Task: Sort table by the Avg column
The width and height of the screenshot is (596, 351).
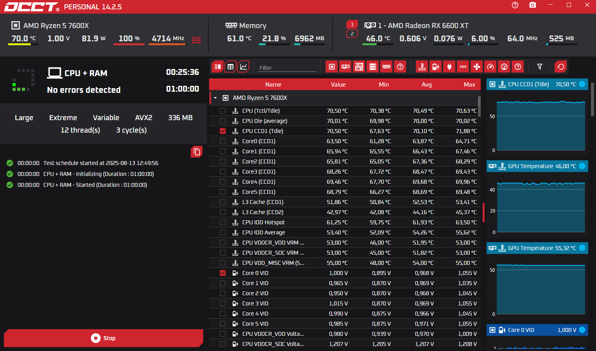Action: tap(427, 85)
